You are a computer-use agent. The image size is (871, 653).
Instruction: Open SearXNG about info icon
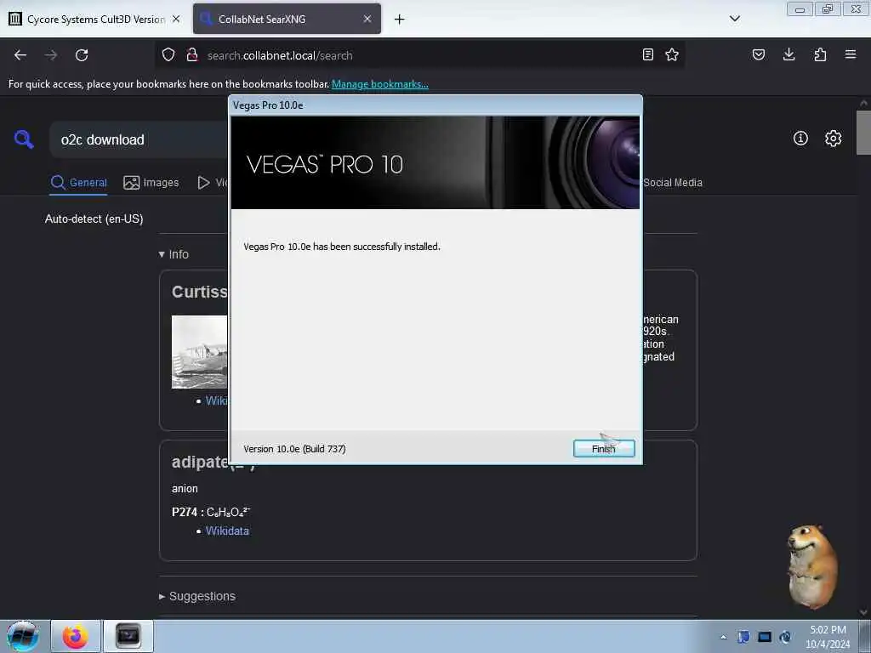800,139
